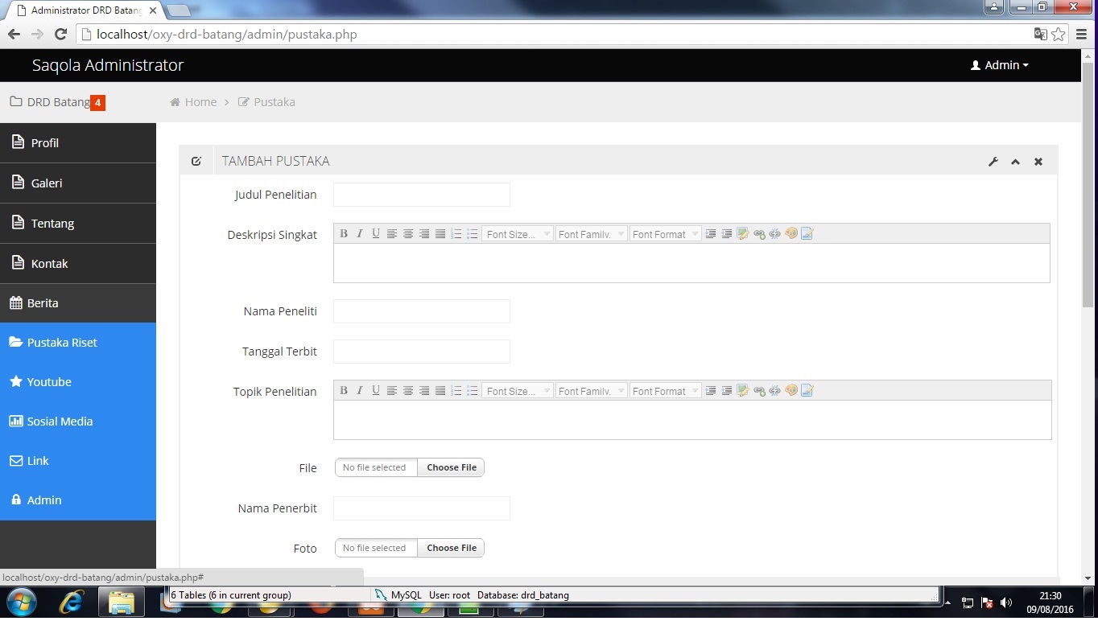1098x621 pixels.
Task: Open the Berita sidebar menu
Action: [x=78, y=303]
